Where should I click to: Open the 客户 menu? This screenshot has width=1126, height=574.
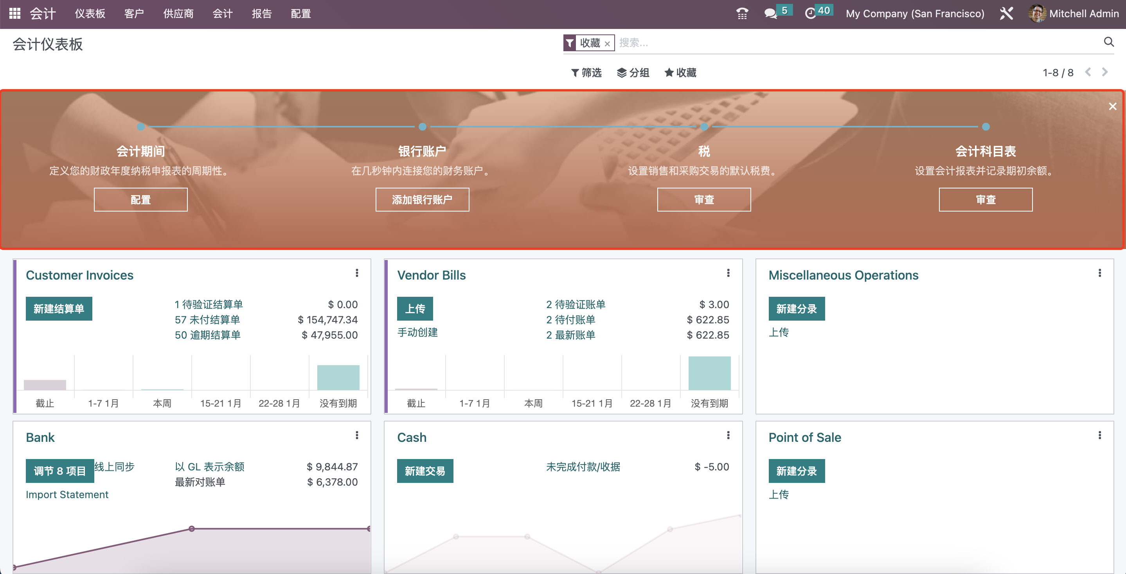pos(134,14)
